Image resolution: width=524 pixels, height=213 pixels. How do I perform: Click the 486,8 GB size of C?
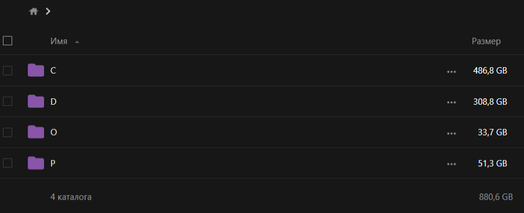pyautogui.click(x=490, y=71)
